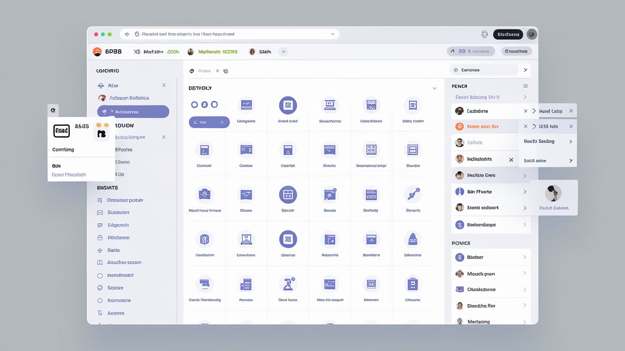This screenshot has height=351, width=625.
Task: Click the black square logo tile in the floating left card
Action: click(x=61, y=131)
